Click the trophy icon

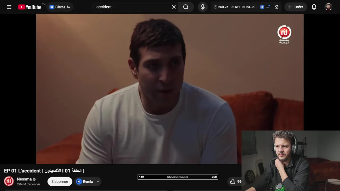coord(277,7)
